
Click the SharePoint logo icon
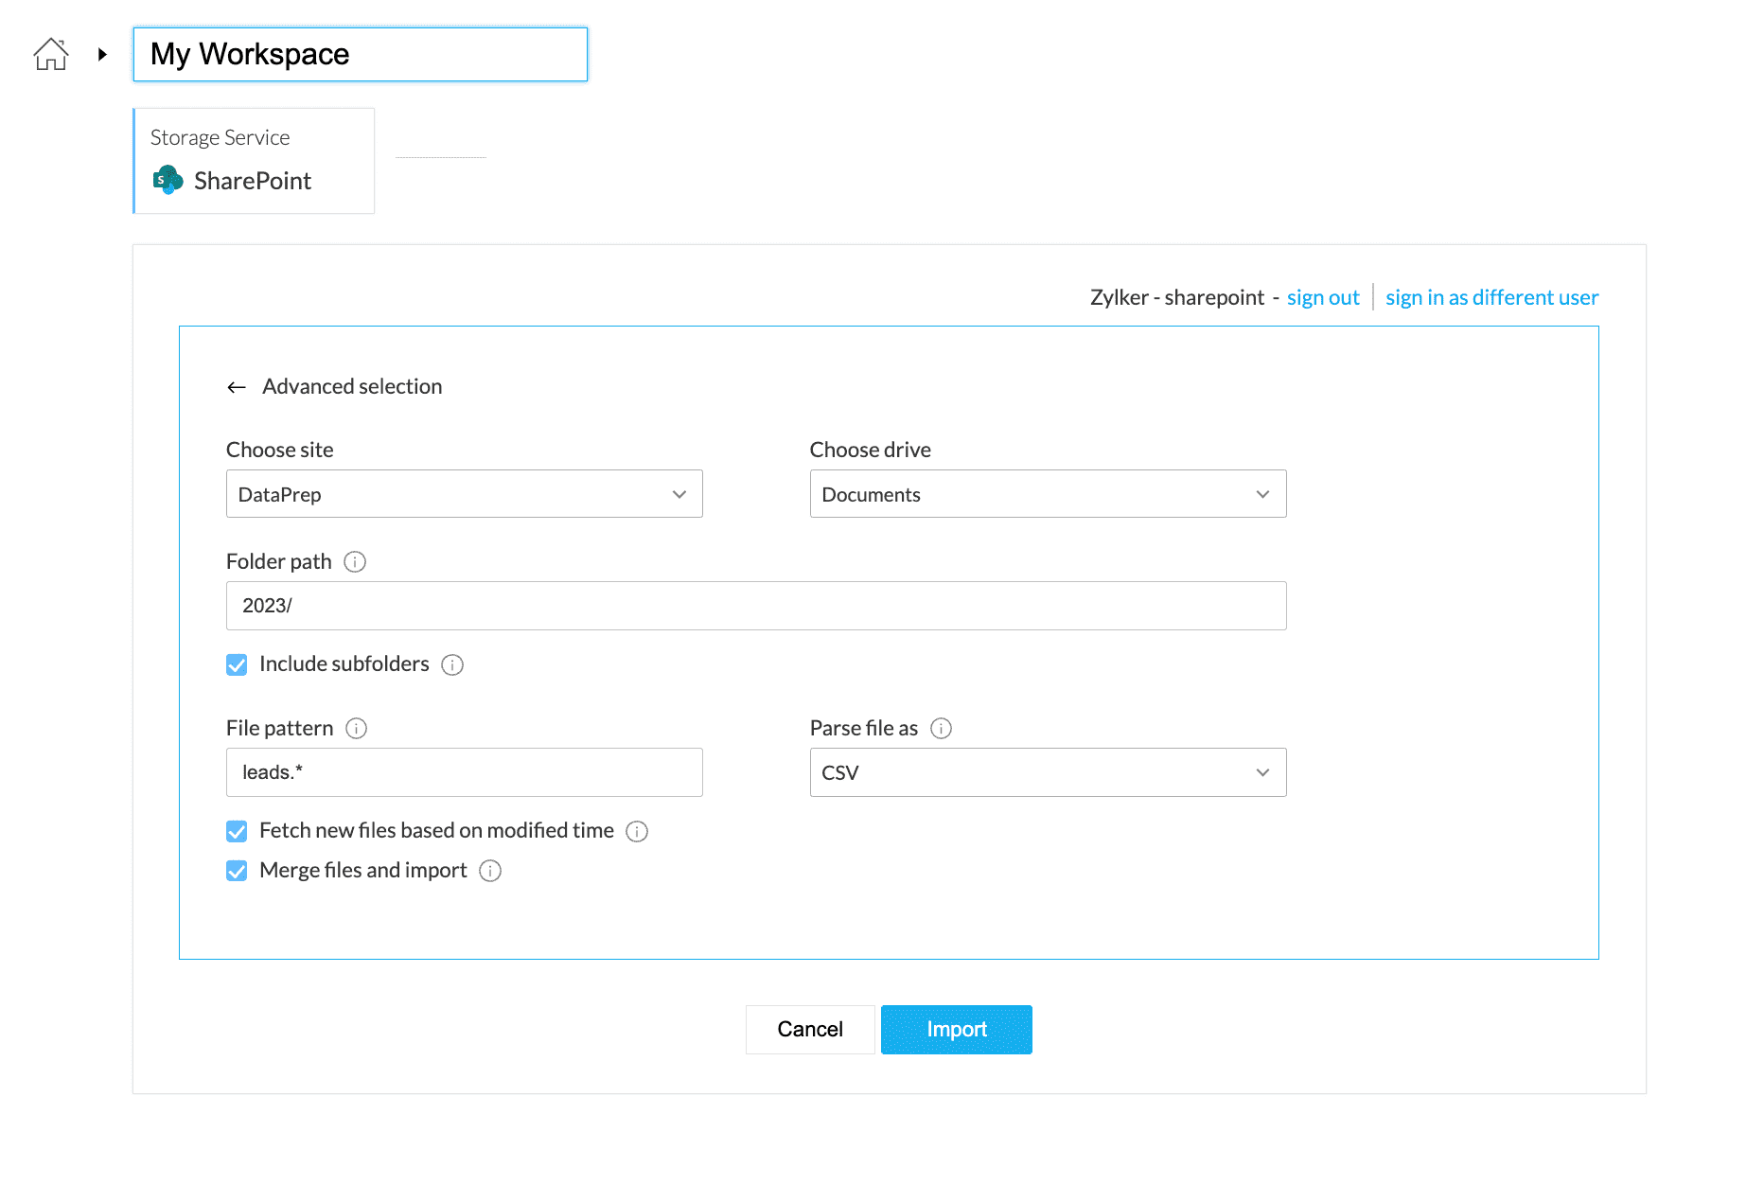[x=168, y=180]
